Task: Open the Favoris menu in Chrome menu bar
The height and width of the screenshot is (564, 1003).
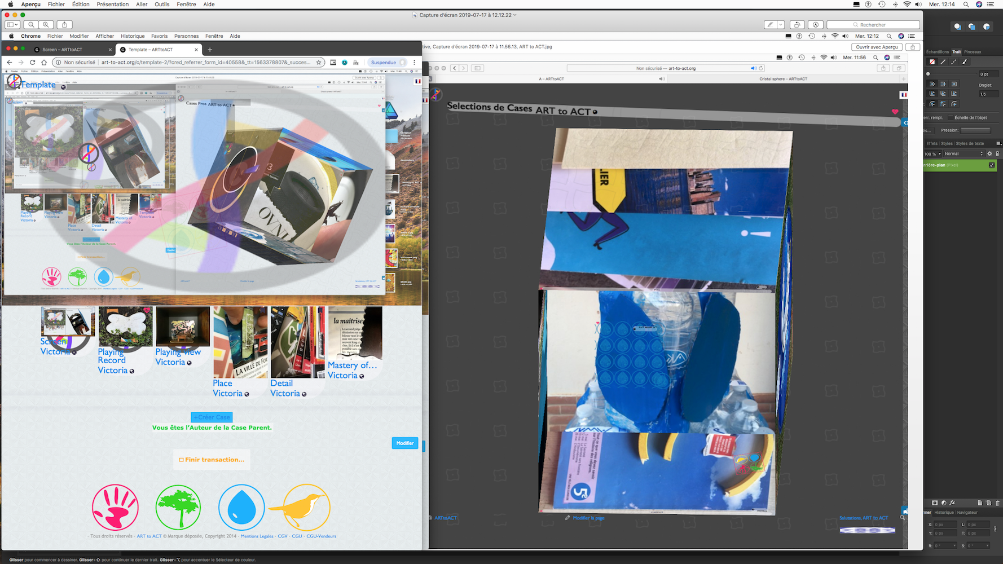Action: (x=159, y=36)
